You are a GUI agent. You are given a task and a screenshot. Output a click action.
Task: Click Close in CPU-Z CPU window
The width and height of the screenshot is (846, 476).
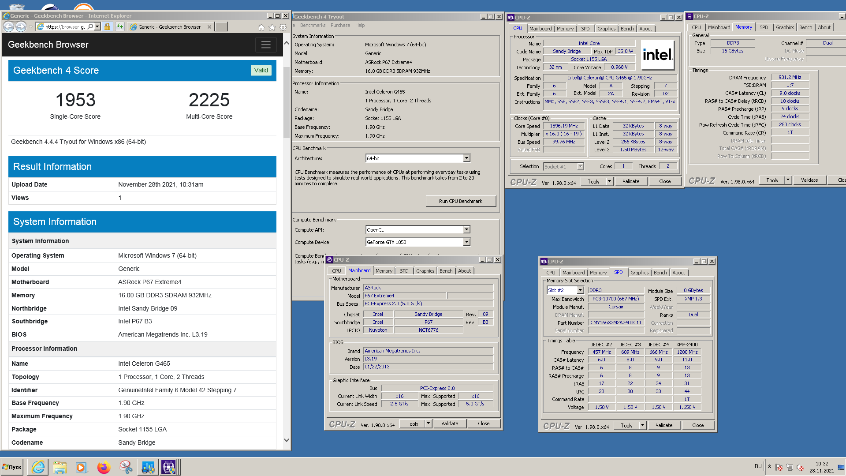(665, 181)
